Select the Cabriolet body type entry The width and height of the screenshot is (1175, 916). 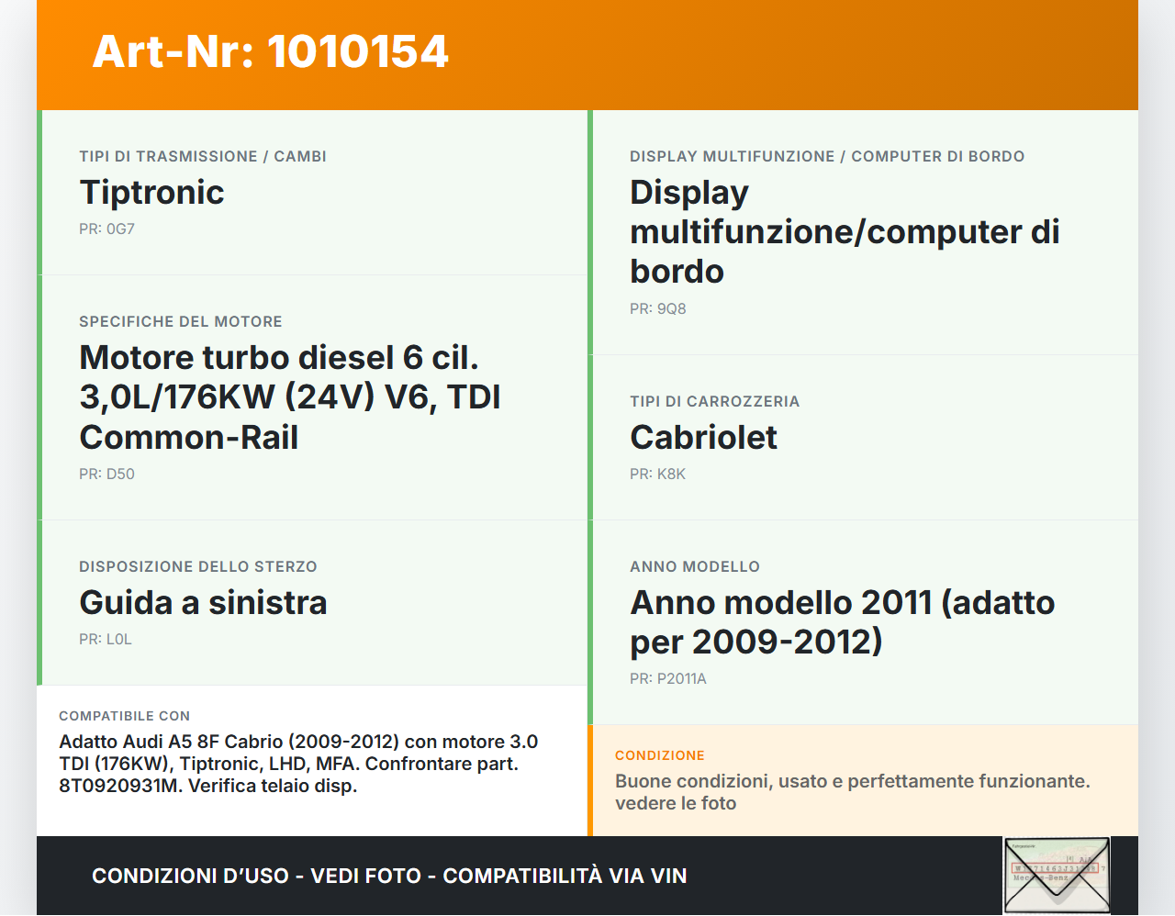[703, 438]
